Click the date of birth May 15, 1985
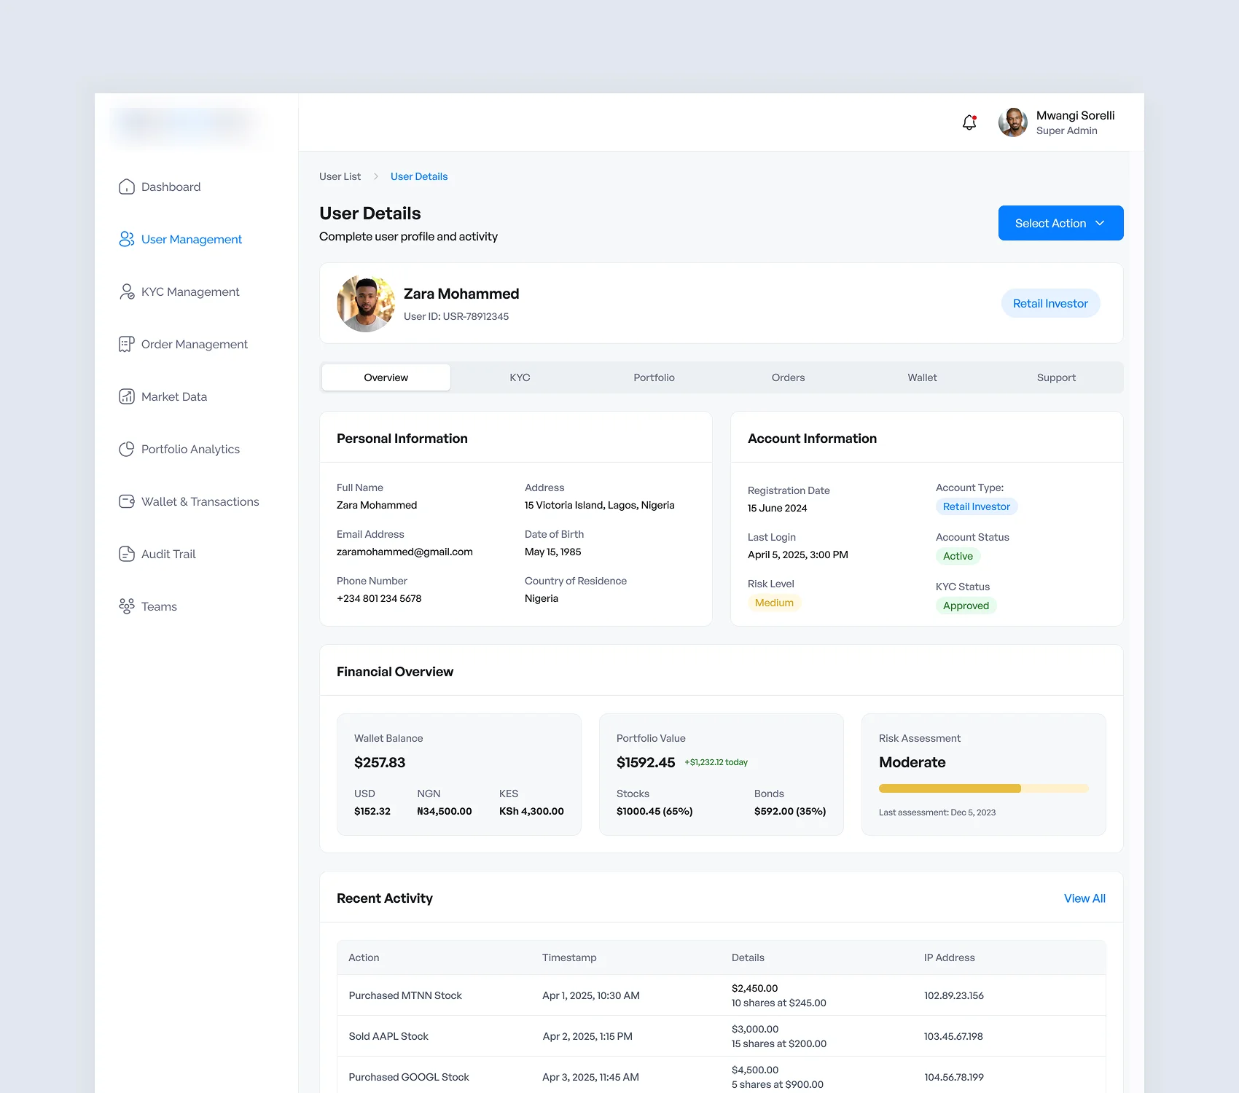 tap(552, 552)
